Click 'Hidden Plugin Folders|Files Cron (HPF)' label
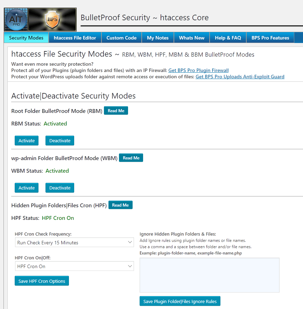Viewport: 303px width, 309px height. pyautogui.click(x=59, y=205)
